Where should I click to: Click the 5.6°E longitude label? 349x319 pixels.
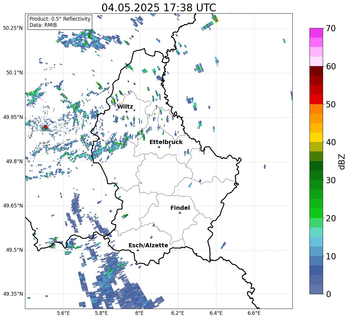click(x=63, y=313)
